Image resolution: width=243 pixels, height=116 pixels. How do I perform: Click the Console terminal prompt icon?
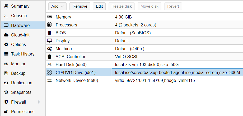point(6,16)
